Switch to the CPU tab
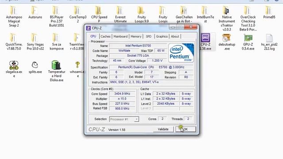Image resolution: width=283 pixels, height=159 pixels. 93,36
